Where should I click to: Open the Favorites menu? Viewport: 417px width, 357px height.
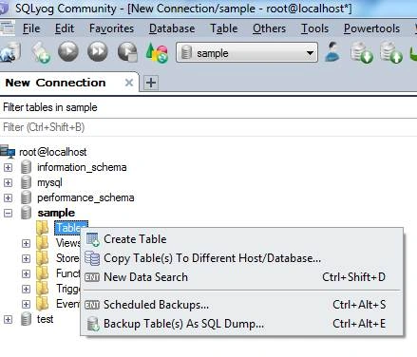click(x=111, y=28)
